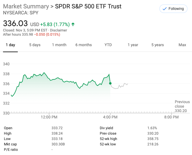
Task: Click the 52-wk high value 358.75
Action: (x=153, y=139)
